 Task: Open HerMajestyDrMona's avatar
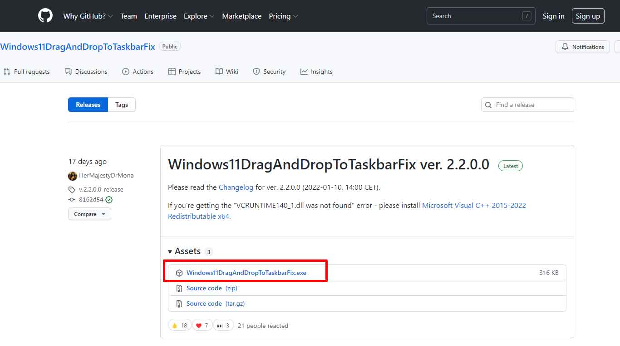click(72, 176)
